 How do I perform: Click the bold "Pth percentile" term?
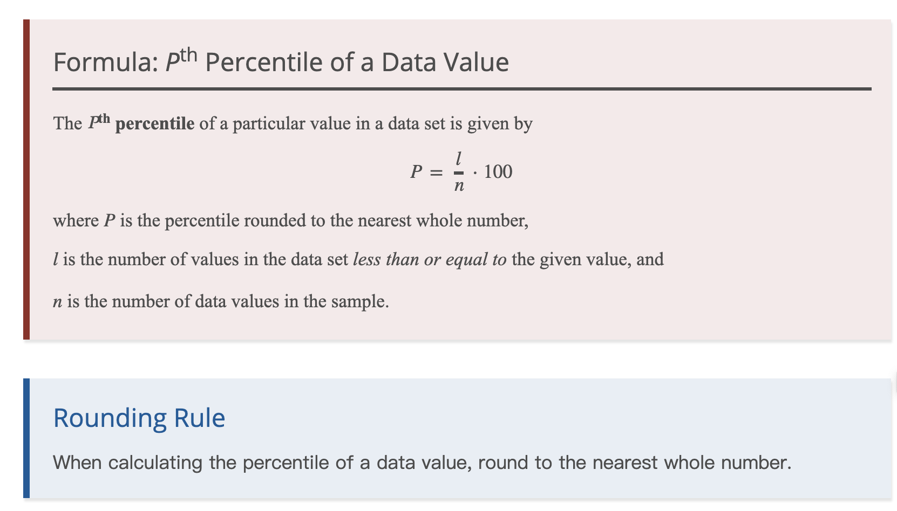141,123
